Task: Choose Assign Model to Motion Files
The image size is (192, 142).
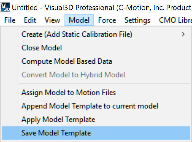Action: pyautogui.click(x=96, y=92)
